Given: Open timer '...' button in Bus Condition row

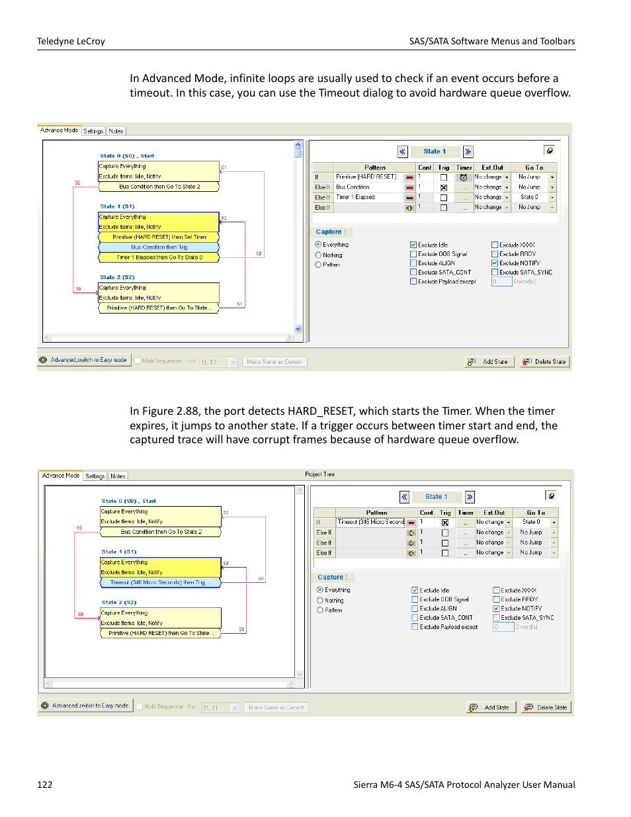Looking at the screenshot, I should coord(464,187).
